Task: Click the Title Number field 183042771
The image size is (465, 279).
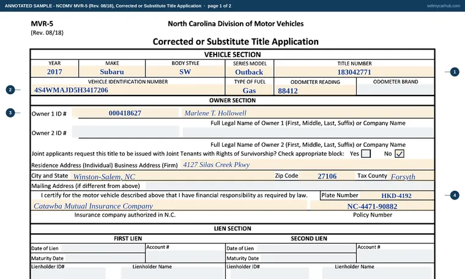Action: coord(354,72)
